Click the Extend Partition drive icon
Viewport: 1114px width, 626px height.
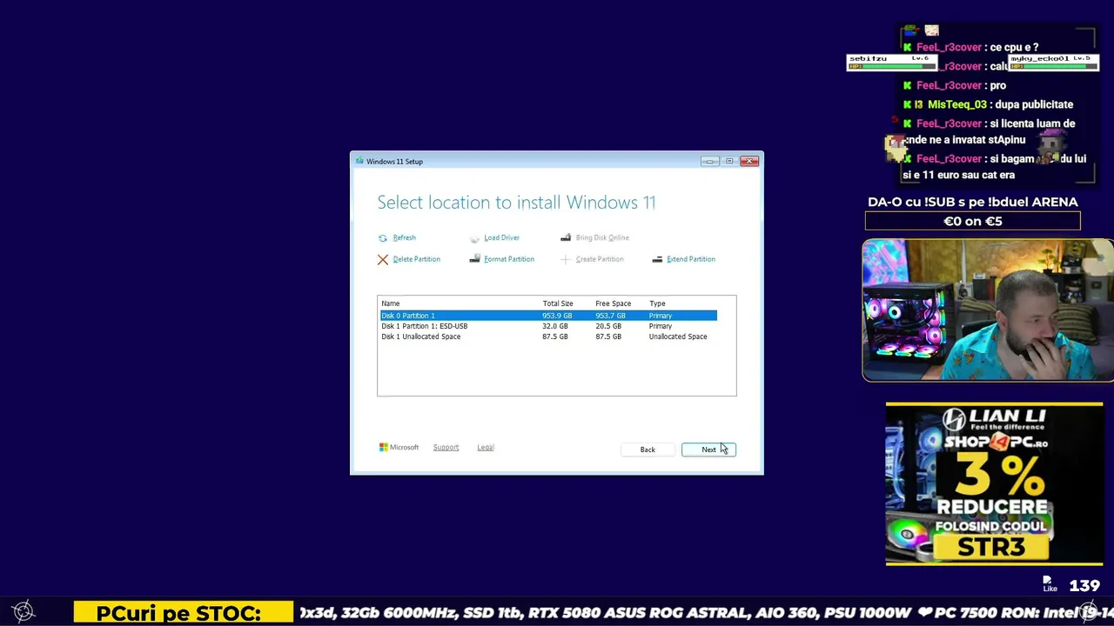click(657, 259)
